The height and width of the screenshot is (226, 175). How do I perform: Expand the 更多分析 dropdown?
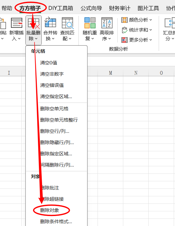tap(151, 40)
